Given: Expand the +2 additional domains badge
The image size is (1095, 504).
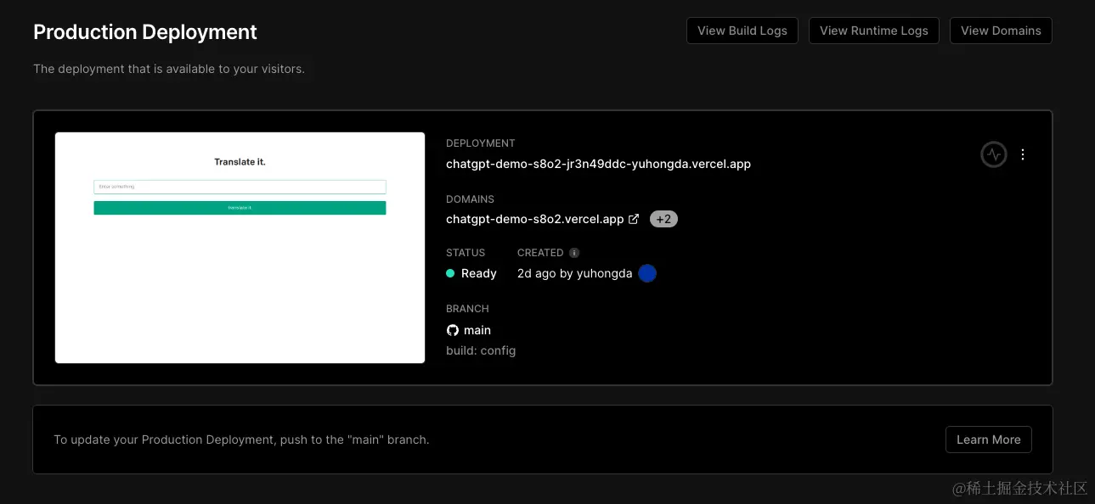Looking at the screenshot, I should pos(663,219).
